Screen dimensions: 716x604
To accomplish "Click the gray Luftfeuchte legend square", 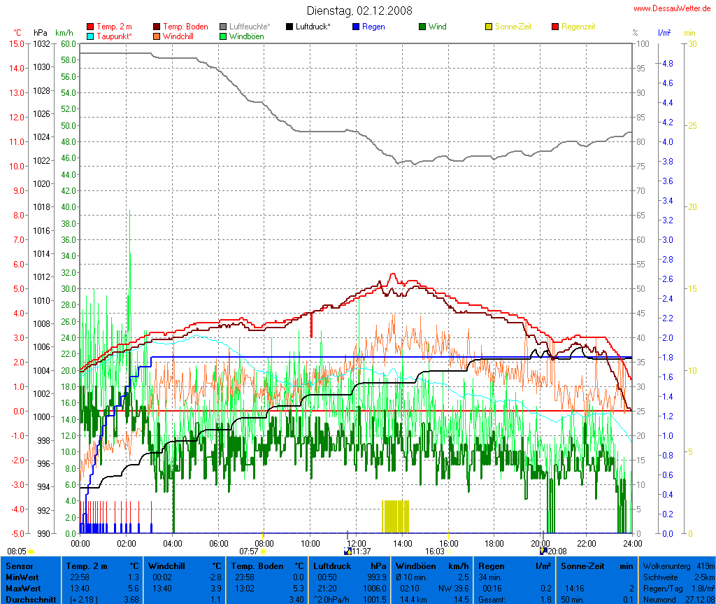I will (224, 27).
